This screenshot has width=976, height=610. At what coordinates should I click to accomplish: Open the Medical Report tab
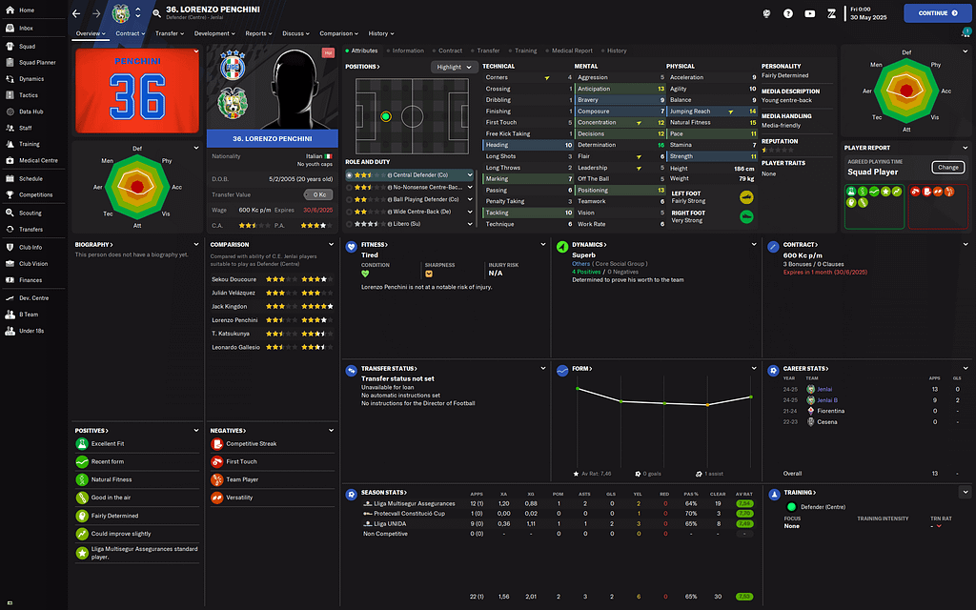(x=572, y=51)
